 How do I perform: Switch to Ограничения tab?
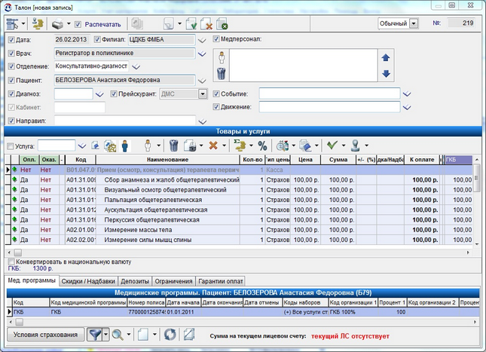tap(173, 281)
